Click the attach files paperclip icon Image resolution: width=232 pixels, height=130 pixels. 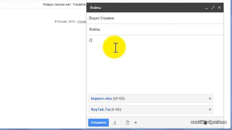tap(128, 122)
